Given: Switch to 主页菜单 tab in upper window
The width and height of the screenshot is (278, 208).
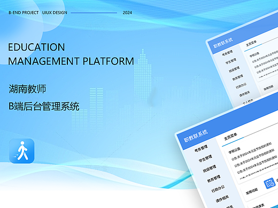Looking at the screenshot, I should [x=251, y=43].
